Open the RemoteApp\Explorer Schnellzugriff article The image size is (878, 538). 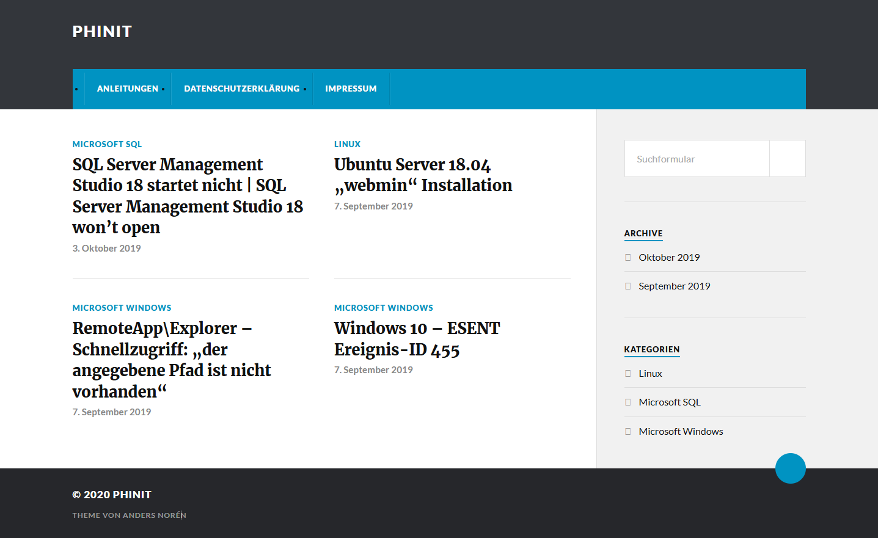(x=171, y=359)
